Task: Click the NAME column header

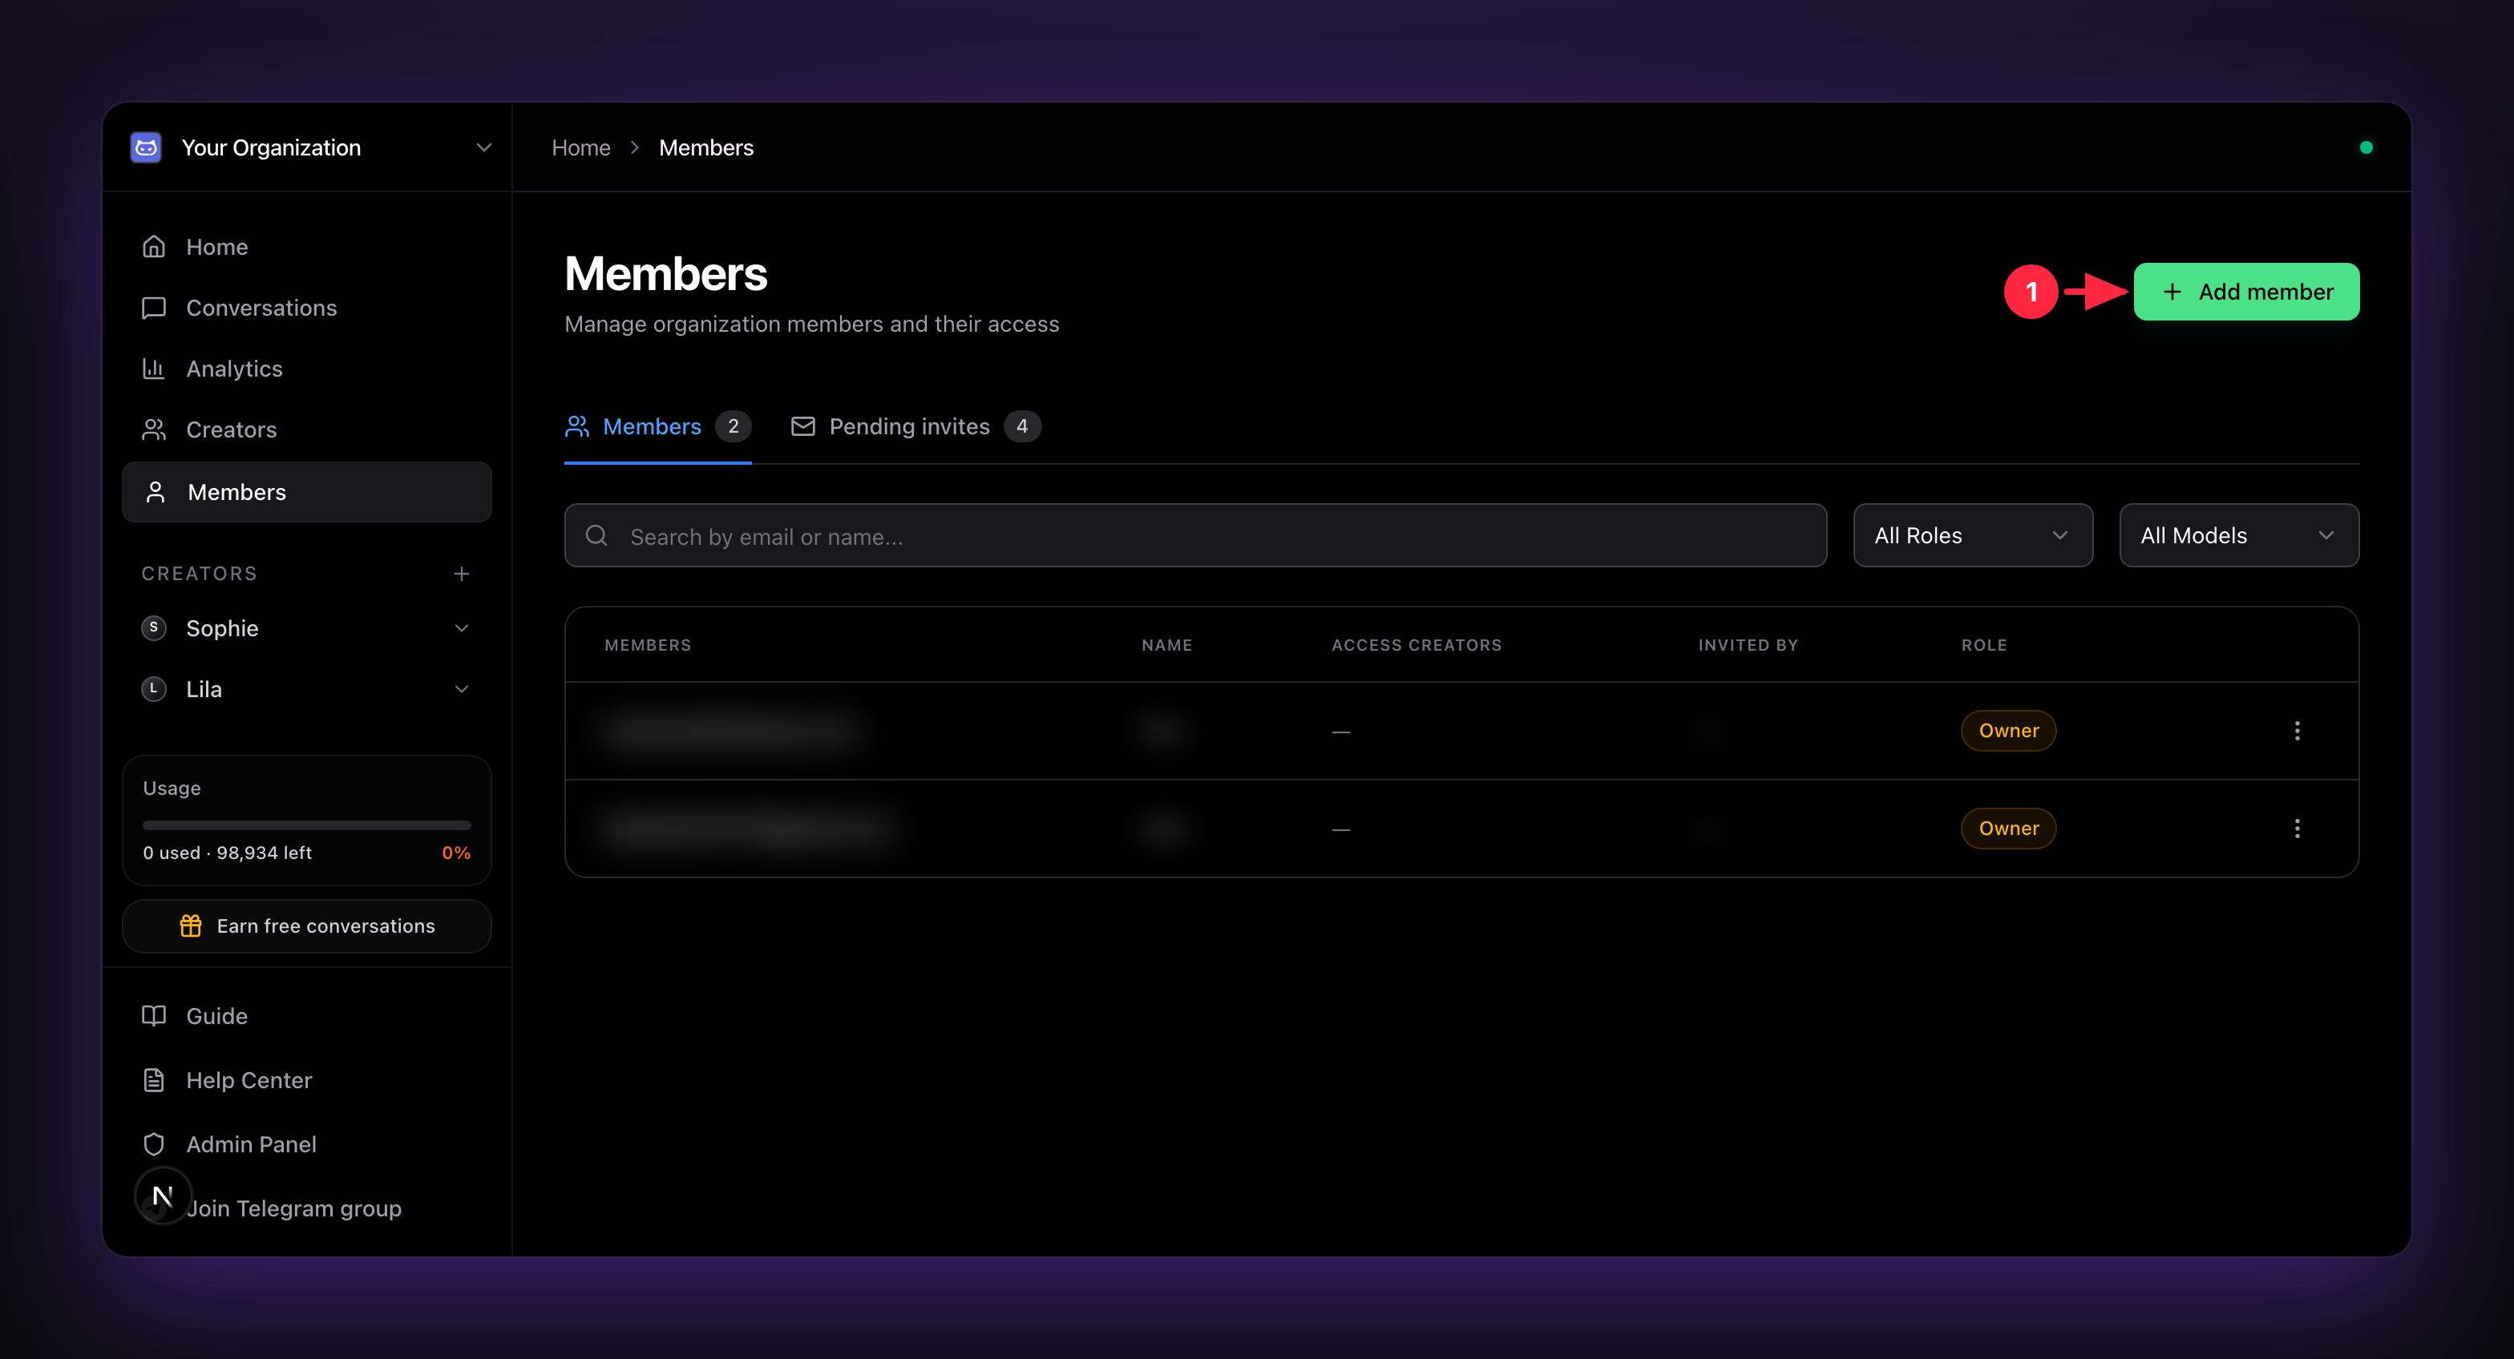Action: coord(1167,645)
